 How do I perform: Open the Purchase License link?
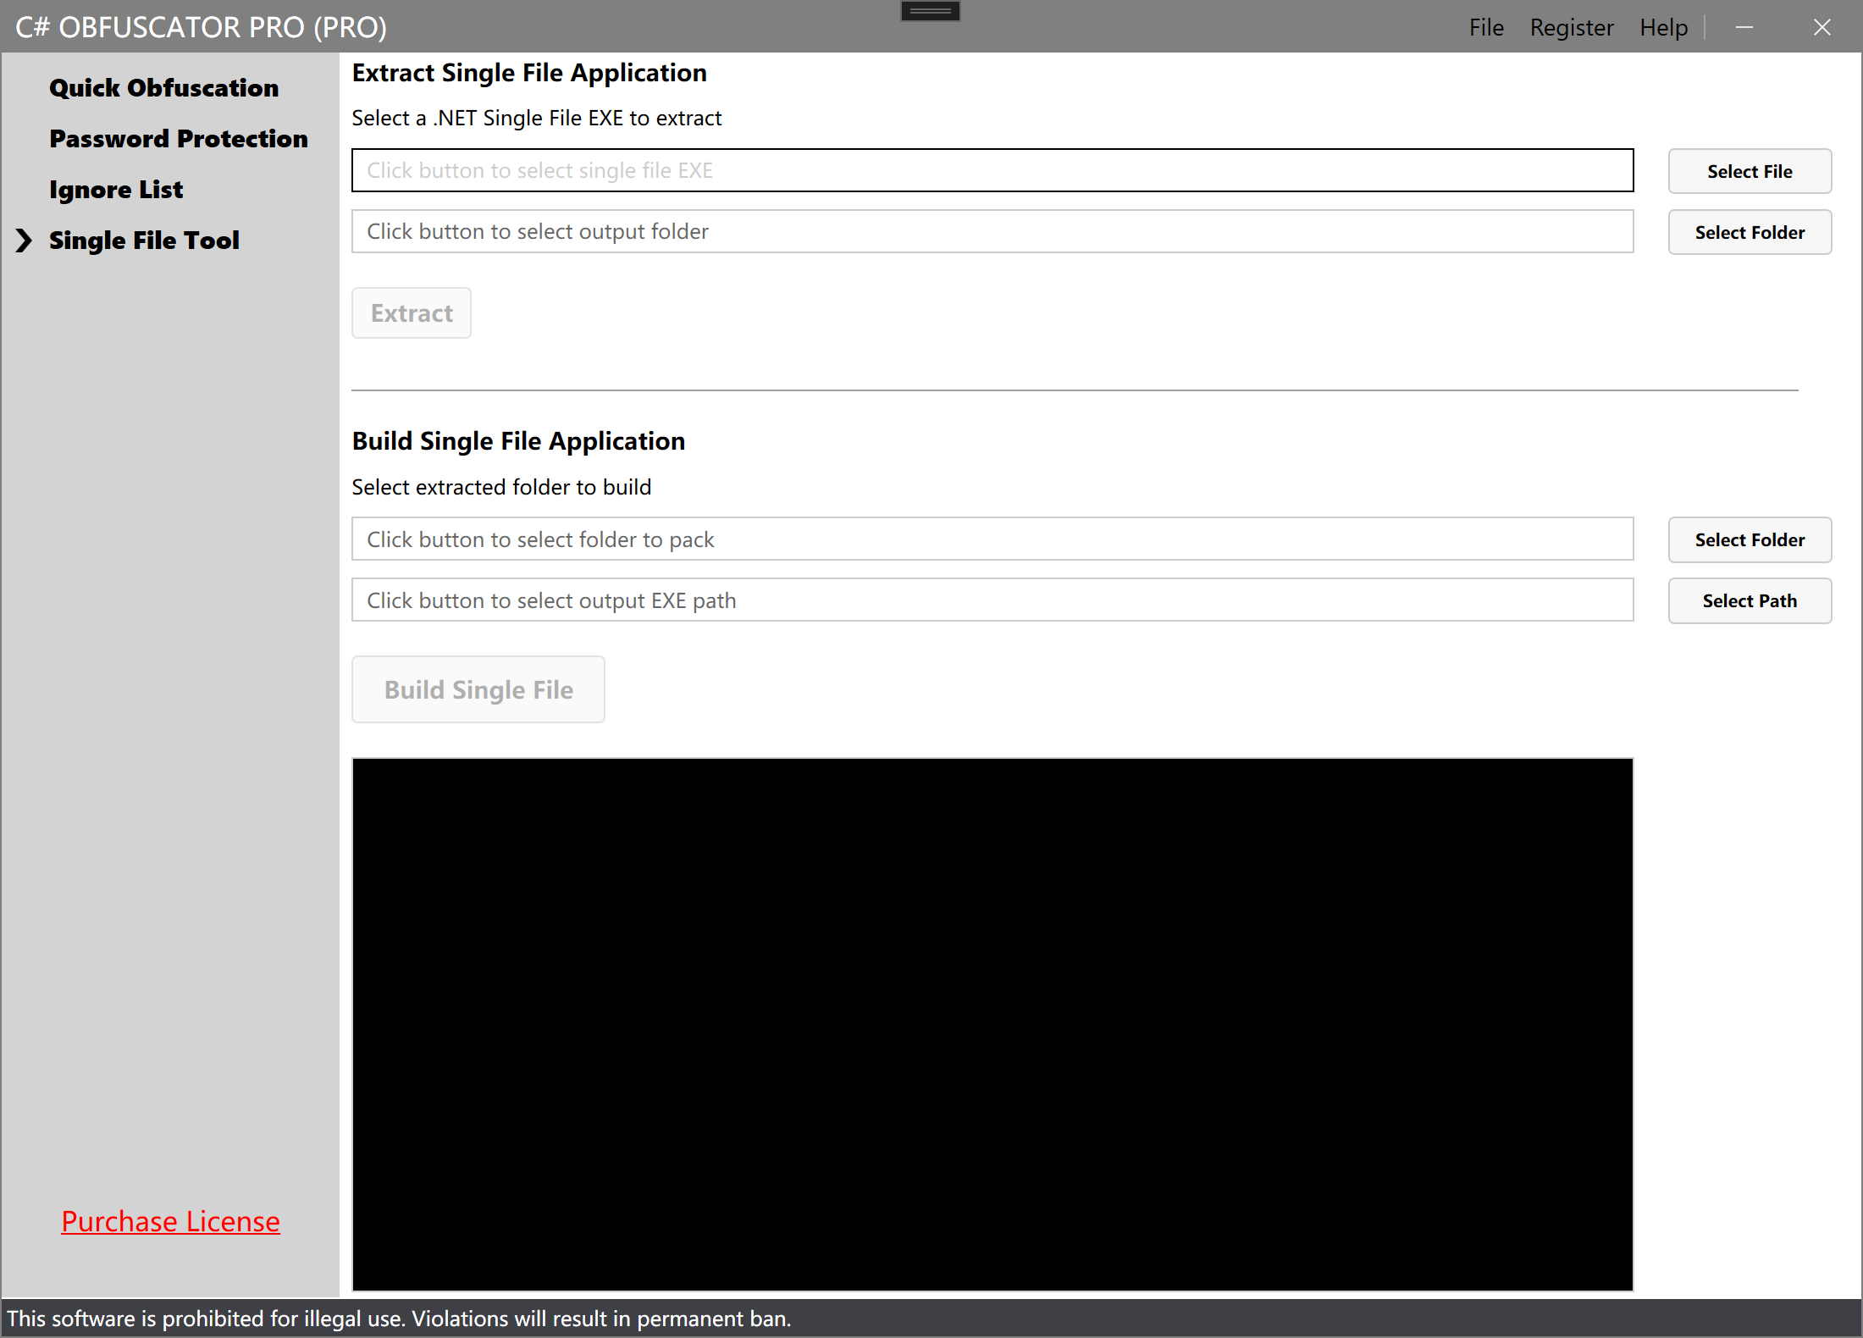170,1221
